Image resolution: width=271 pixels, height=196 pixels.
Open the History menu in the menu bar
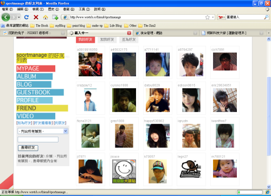coord(54,9)
